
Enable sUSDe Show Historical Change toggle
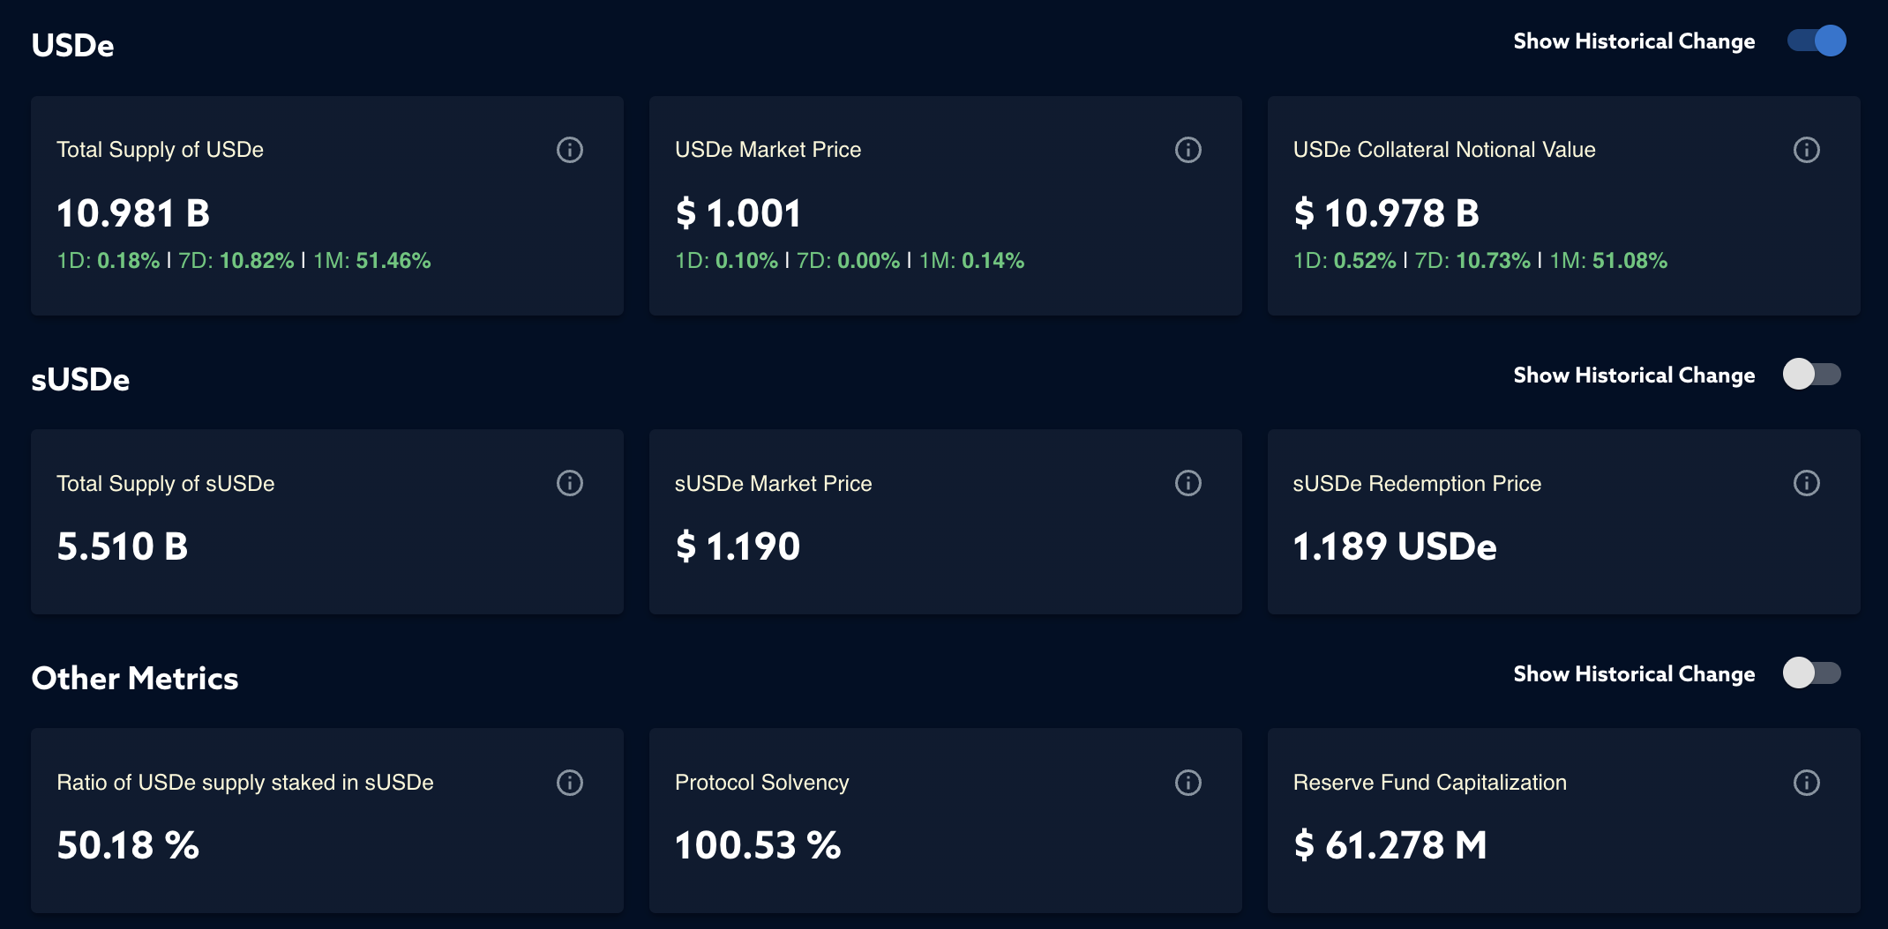pos(1812,375)
